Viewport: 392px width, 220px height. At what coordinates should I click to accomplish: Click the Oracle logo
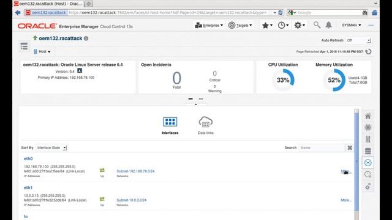tap(37, 26)
